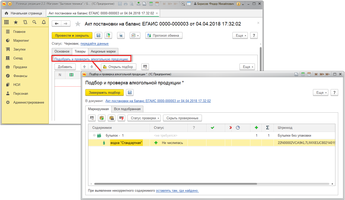Click barcode search icon in Маркируемая toolbar

click(92, 118)
